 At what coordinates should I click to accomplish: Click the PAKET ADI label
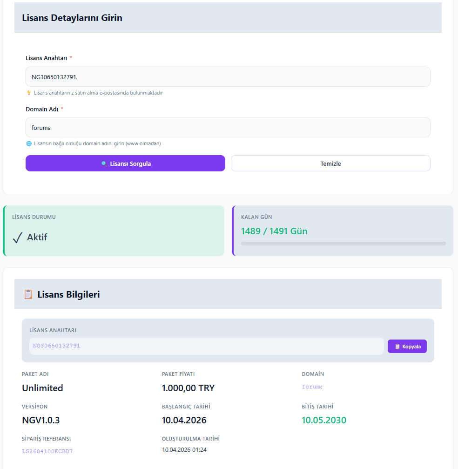pyautogui.click(x=35, y=374)
